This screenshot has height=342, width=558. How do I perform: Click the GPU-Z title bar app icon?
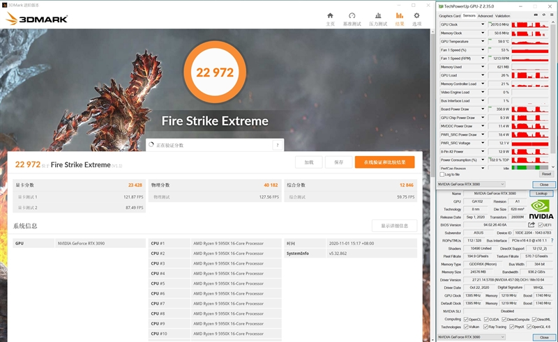tap(441, 6)
